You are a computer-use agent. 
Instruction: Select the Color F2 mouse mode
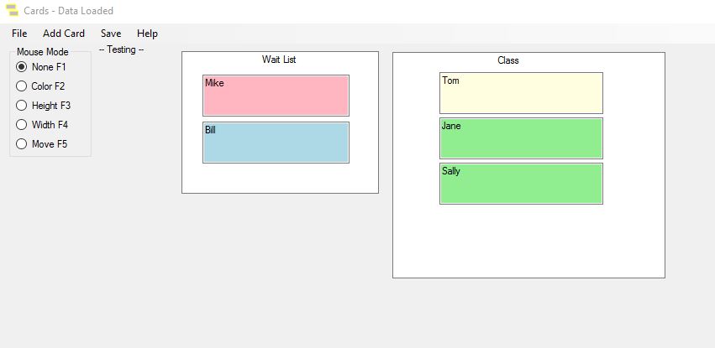point(23,86)
